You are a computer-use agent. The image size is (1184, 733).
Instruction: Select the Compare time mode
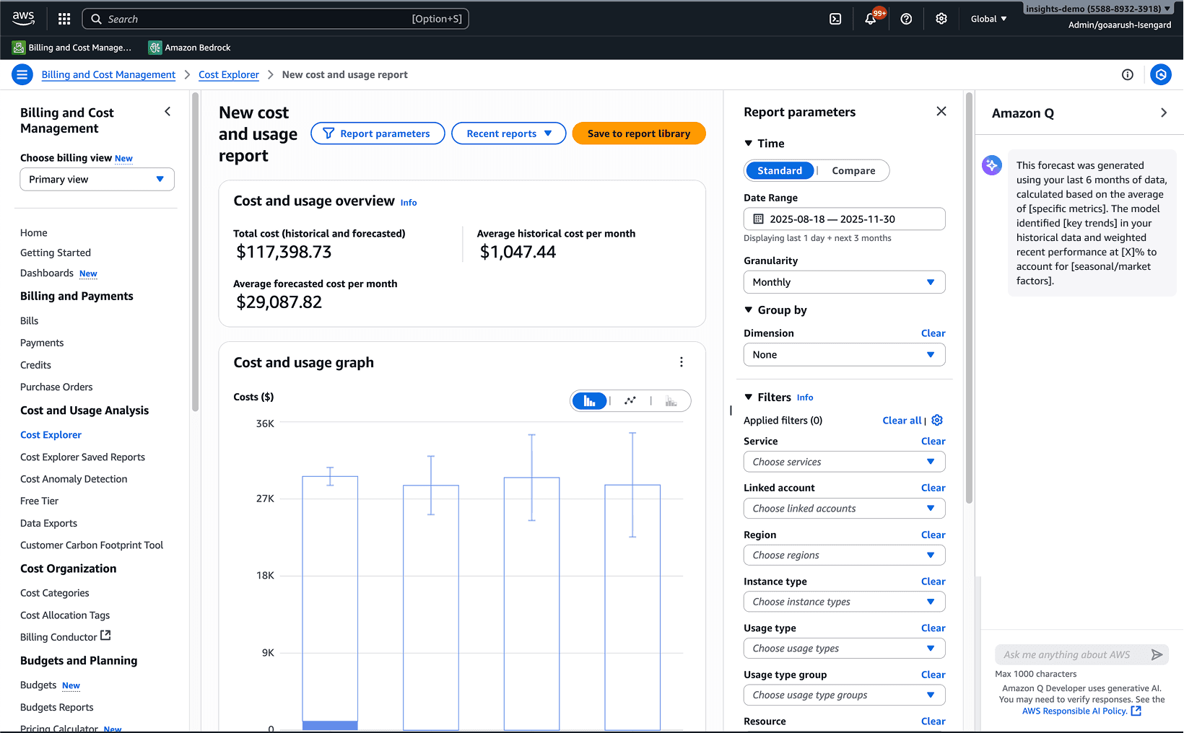click(x=853, y=171)
